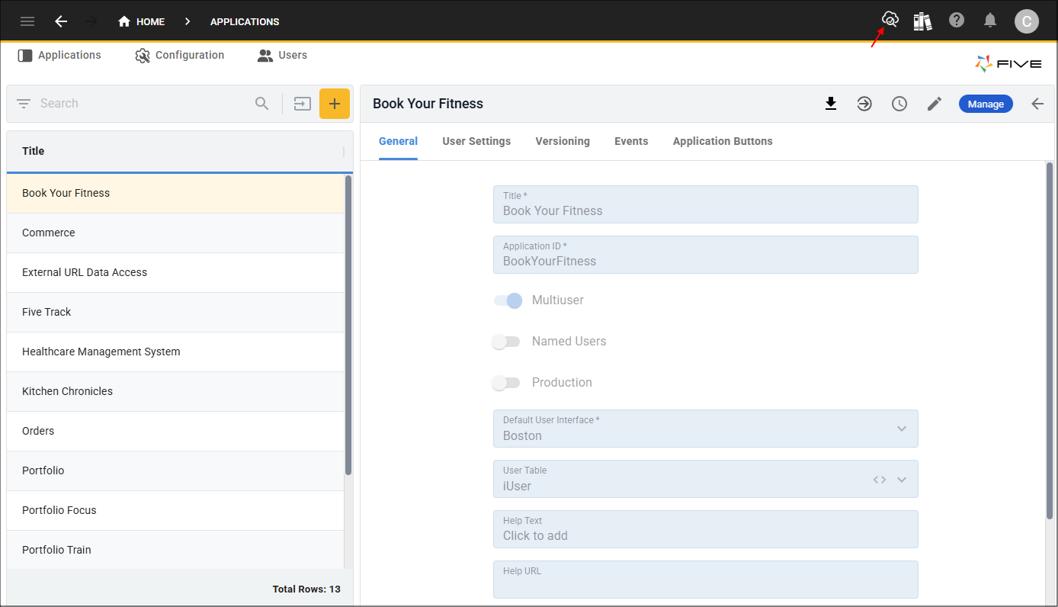Toggle the Multiuser switch

pos(508,300)
